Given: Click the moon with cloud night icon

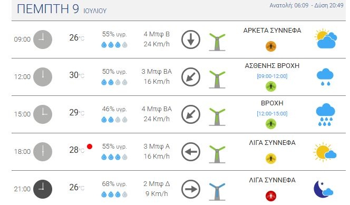Looking at the screenshot, I should click(324, 189).
